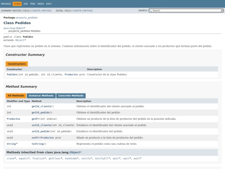Open the getId_pedido method link
Screen dimensions: 225x169
point(40,113)
